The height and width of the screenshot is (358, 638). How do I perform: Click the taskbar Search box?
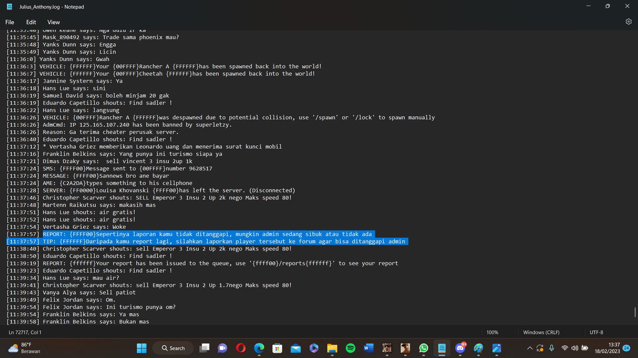pyautogui.click(x=172, y=348)
